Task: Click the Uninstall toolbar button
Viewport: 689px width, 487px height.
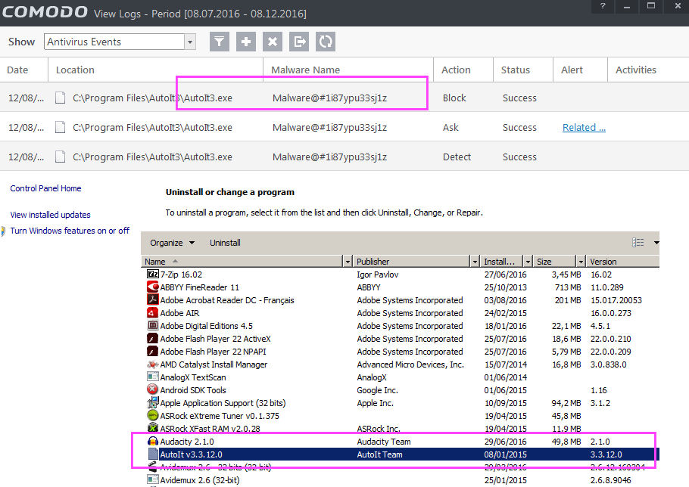Action: [225, 243]
